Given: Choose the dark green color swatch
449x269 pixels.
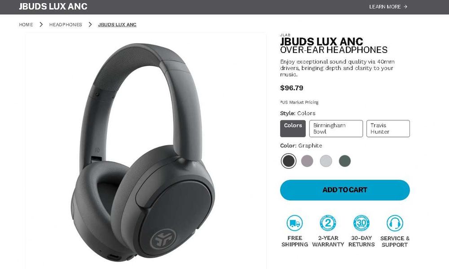Looking at the screenshot, I should [x=345, y=161].
